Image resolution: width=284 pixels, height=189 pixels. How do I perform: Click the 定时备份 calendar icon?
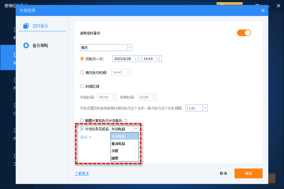[x=26, y=26]
